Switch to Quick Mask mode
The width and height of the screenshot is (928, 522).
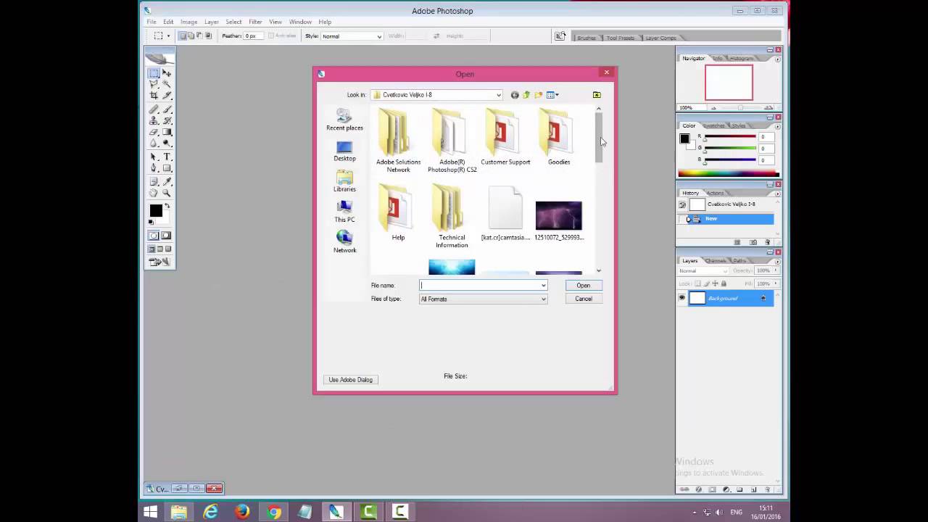click(166, 236)
